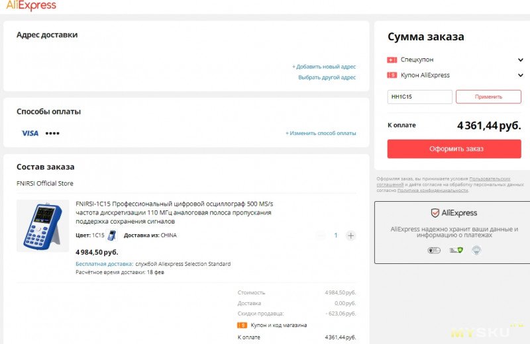Expand the Спецкупон dropdown arrow

[x=521, y=60]
